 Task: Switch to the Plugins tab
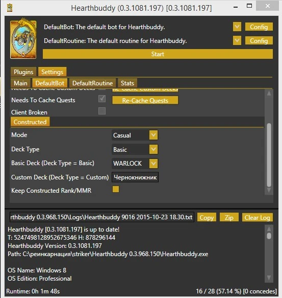click(x=23, y=72)
